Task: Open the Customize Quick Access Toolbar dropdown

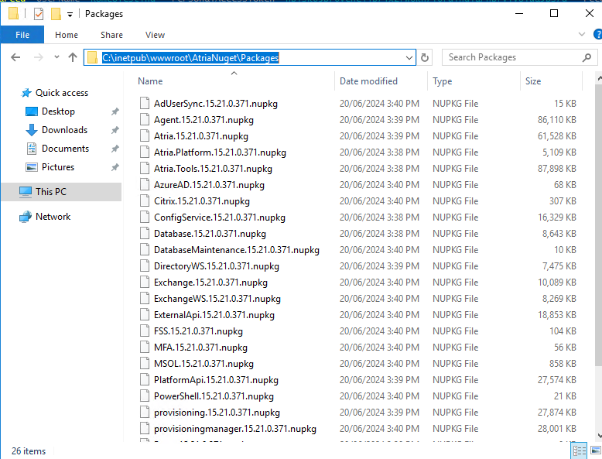Action: [70, 15]
